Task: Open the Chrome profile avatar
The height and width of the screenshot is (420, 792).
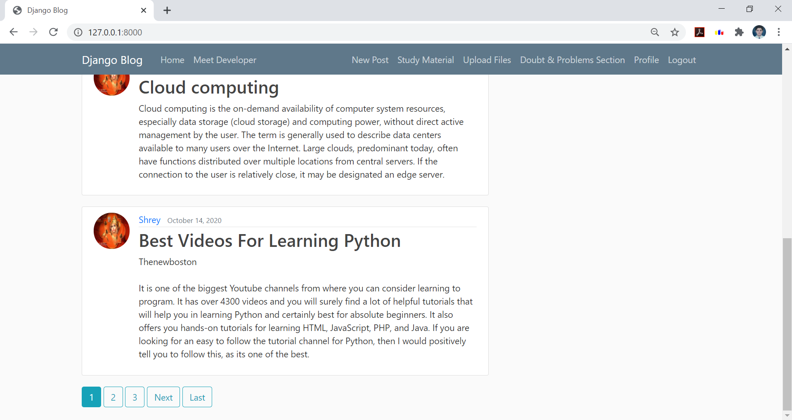Action: coord(759,32)
